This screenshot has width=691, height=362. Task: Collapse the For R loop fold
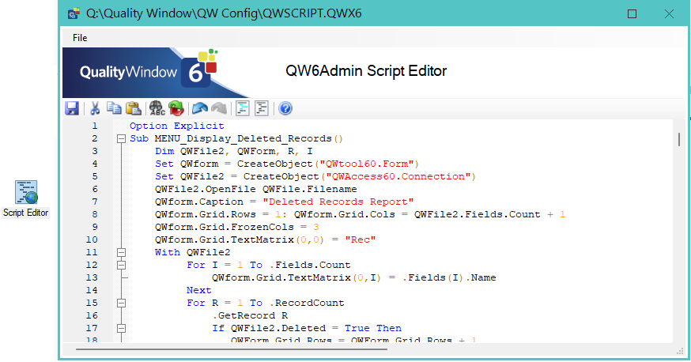click(x=121, y=303)
